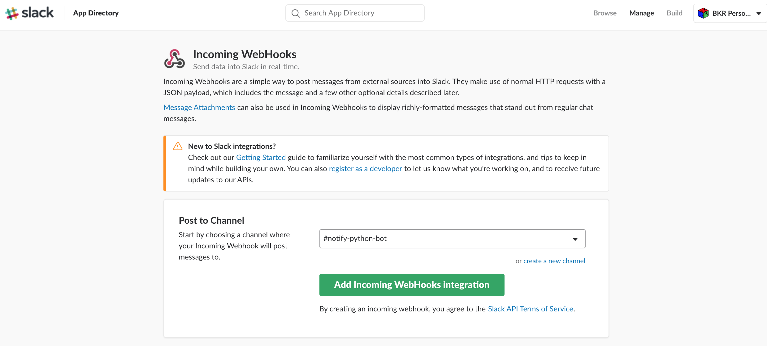
Task: Click the magnifier icon in the search bar
Action: (x=296, y=13)
